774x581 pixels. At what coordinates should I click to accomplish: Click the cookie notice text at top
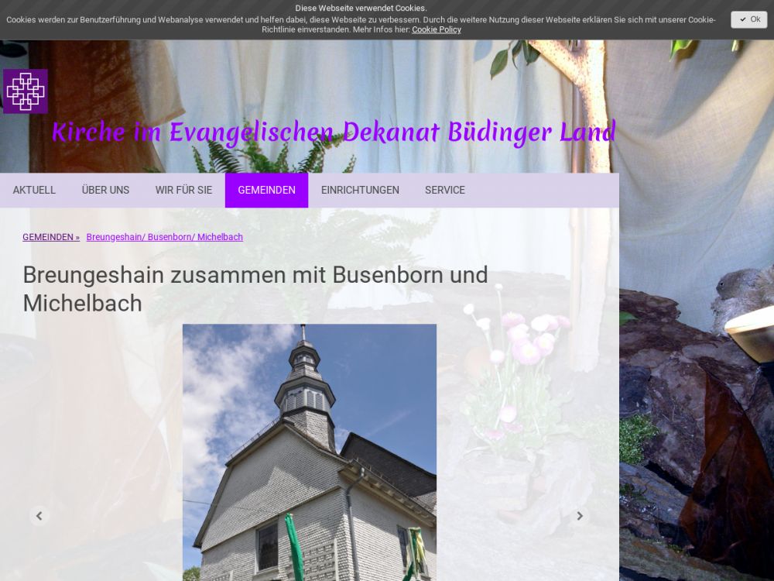[360, 19]
